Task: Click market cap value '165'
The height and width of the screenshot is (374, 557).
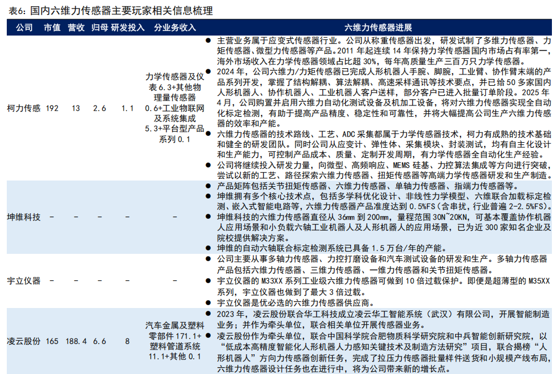Action: click(x=52, y=341)
